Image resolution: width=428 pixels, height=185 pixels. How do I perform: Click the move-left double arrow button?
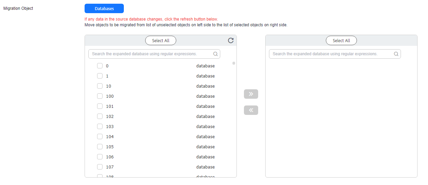[x=251, y=110]
